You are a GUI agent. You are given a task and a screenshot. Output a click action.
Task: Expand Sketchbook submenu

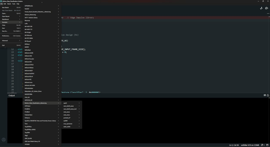click(11, 19)
